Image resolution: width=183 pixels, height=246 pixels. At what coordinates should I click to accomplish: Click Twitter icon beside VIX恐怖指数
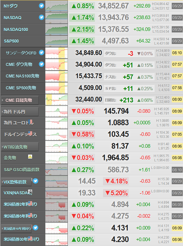[x=35, y=181]
